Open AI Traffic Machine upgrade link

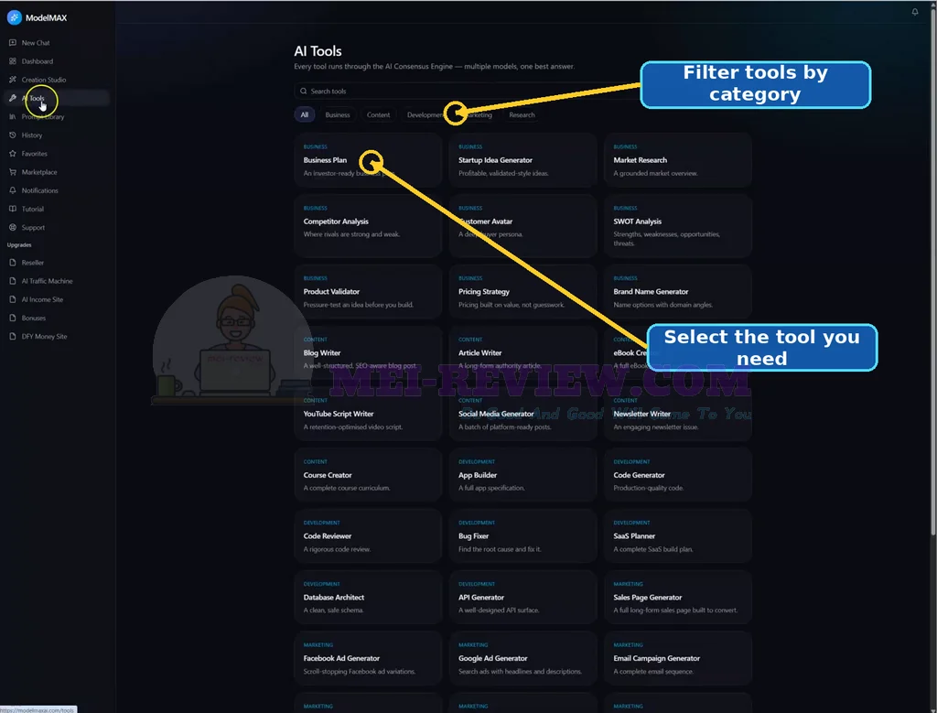point(56,281)
